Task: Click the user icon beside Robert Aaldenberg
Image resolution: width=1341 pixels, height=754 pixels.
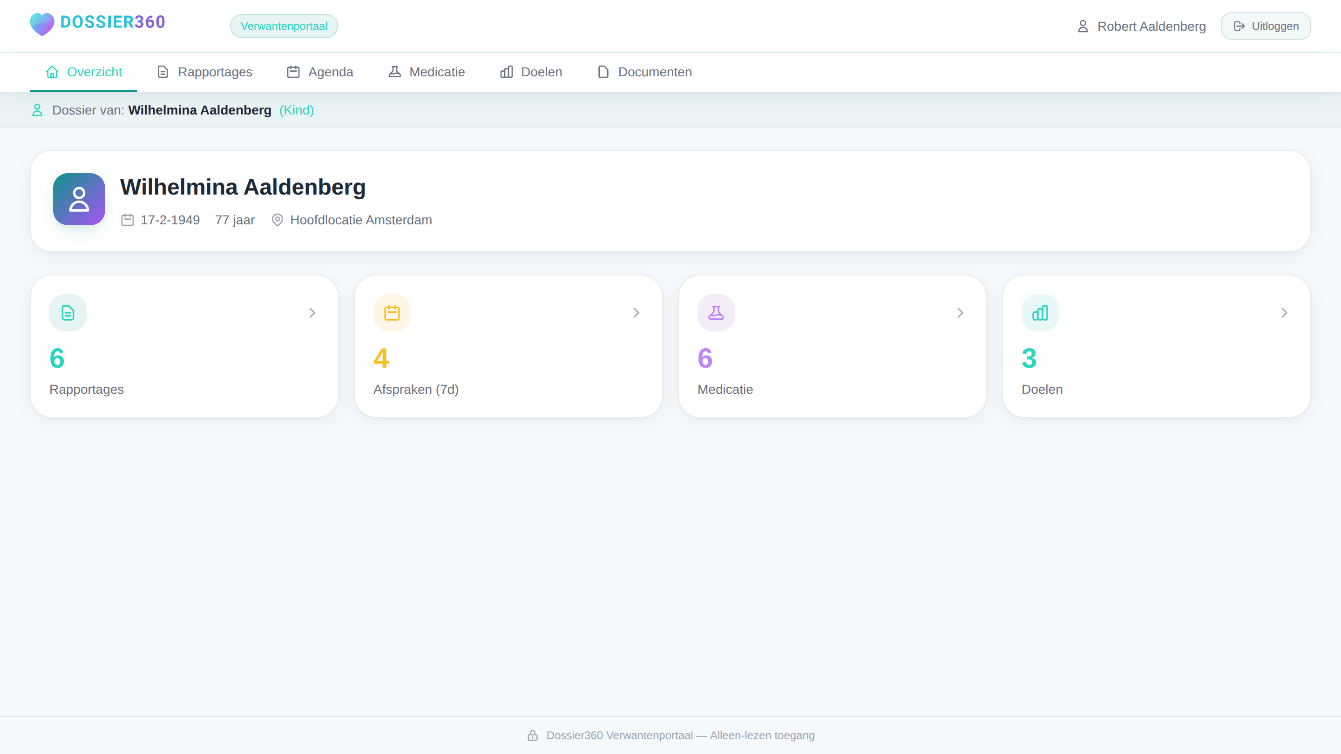Action: tap(1083, 26)
